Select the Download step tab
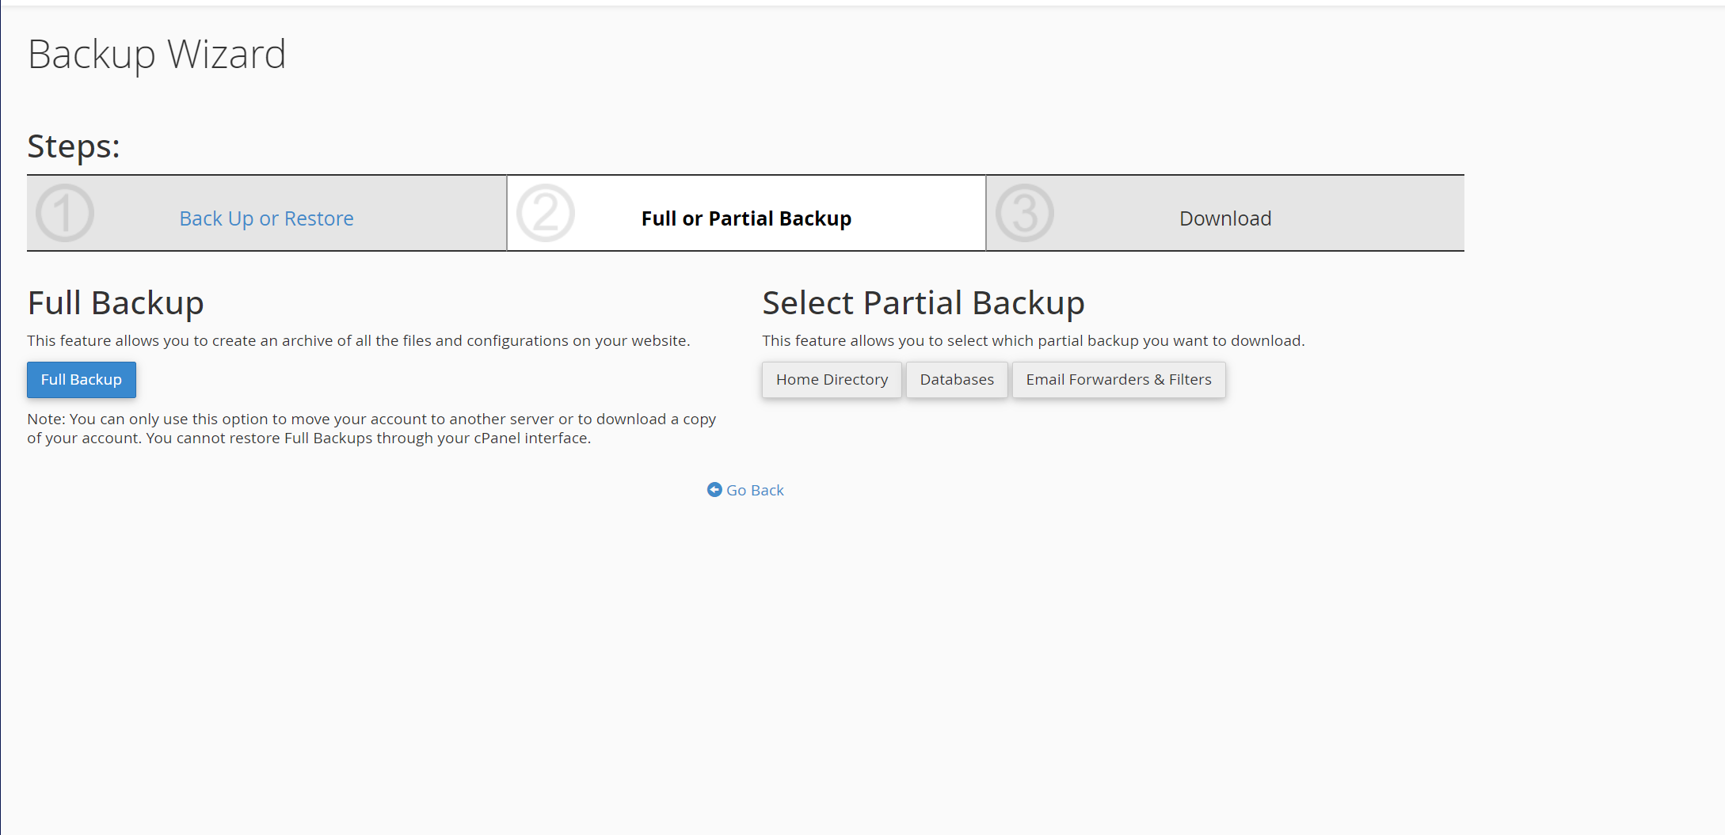The image size is (1725, 835). (1225, 218)
